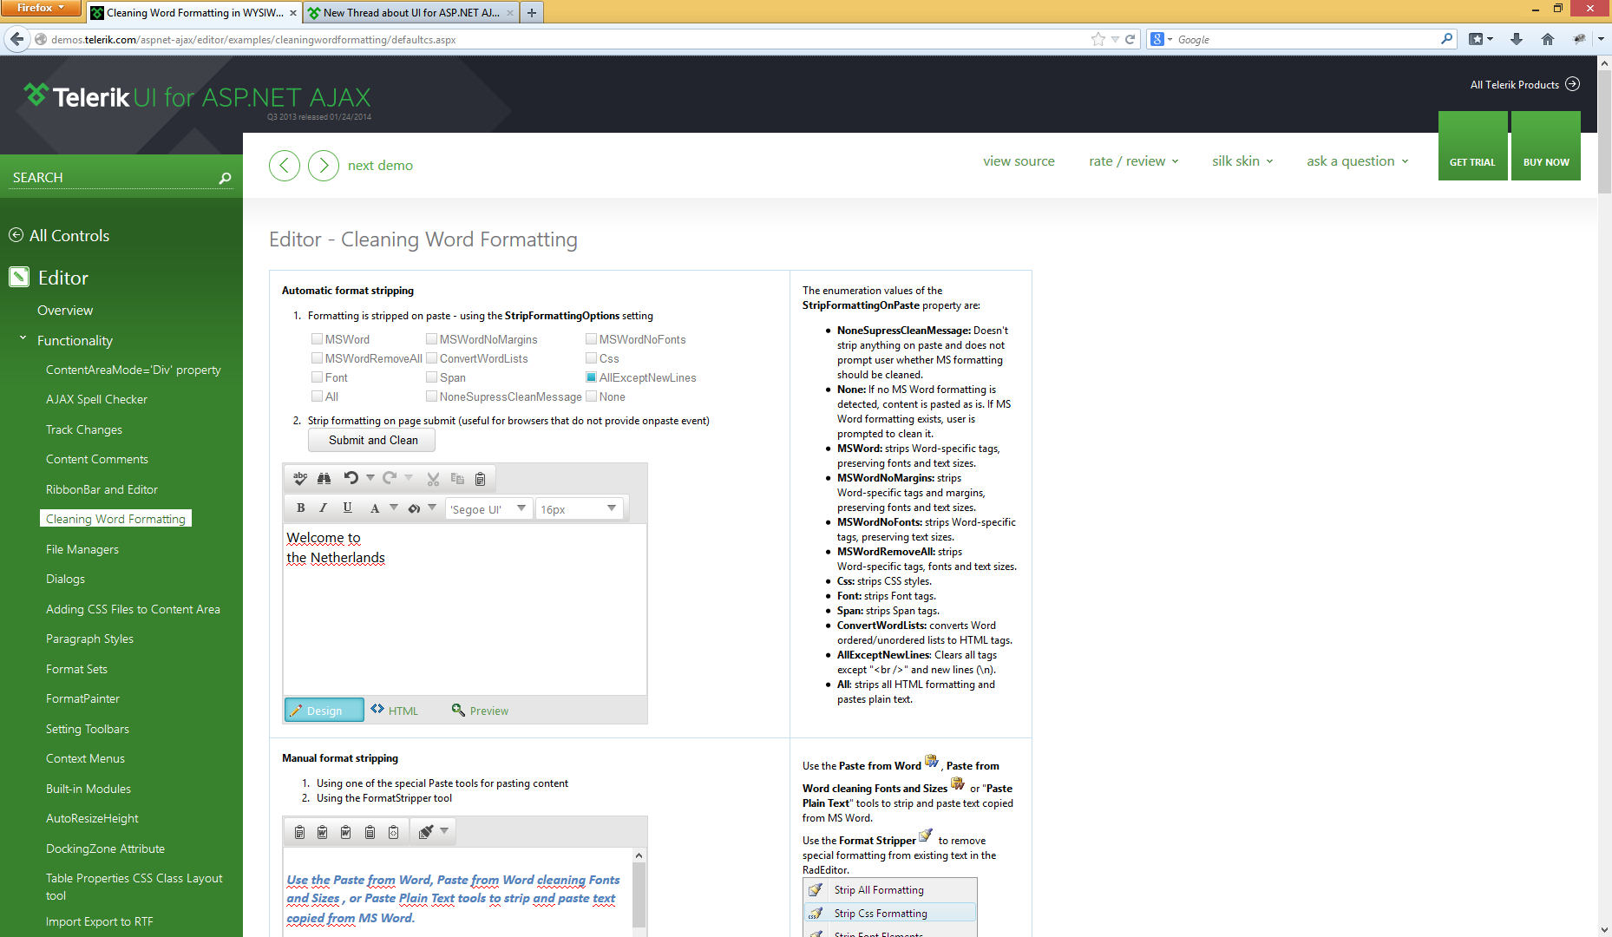Open the foreground color dropdown arrow
1612x937 pixels.
[394, 508]
